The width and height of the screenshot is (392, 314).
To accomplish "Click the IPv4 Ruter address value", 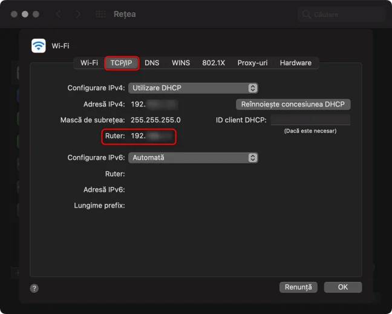I will point(152,136).
